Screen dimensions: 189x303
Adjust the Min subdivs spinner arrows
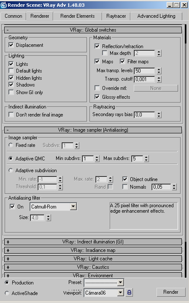coord(97,158)
